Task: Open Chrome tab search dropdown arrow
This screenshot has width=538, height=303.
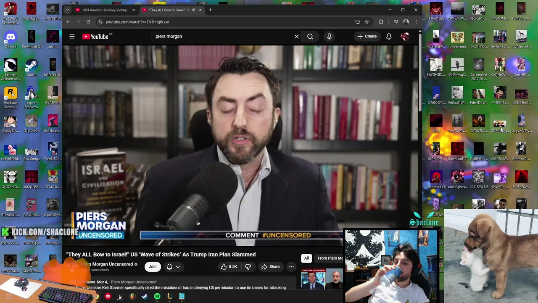Action: click(x=67, y=10)
